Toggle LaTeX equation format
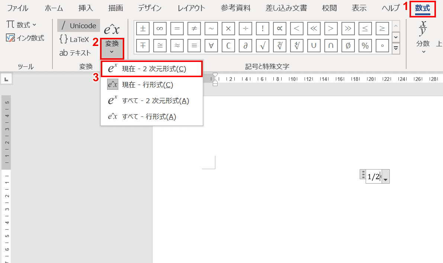The width and height of the screenshot is (443, 263). point(74,39)
